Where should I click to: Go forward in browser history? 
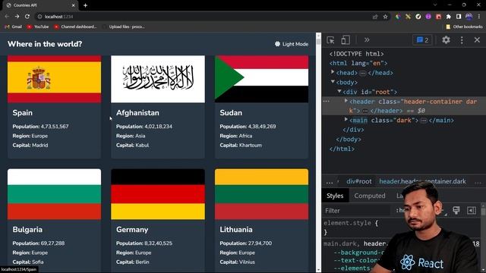coord(17,17)
